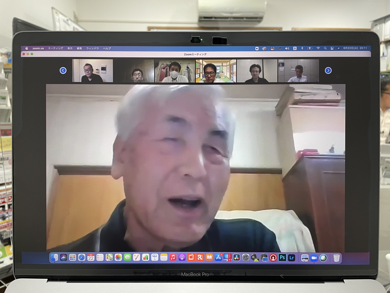Image resolution: width=390 pixels, height=293 pixels.
Task: Select thumbnail of participant in room with bookshelves
Action: 216,71
